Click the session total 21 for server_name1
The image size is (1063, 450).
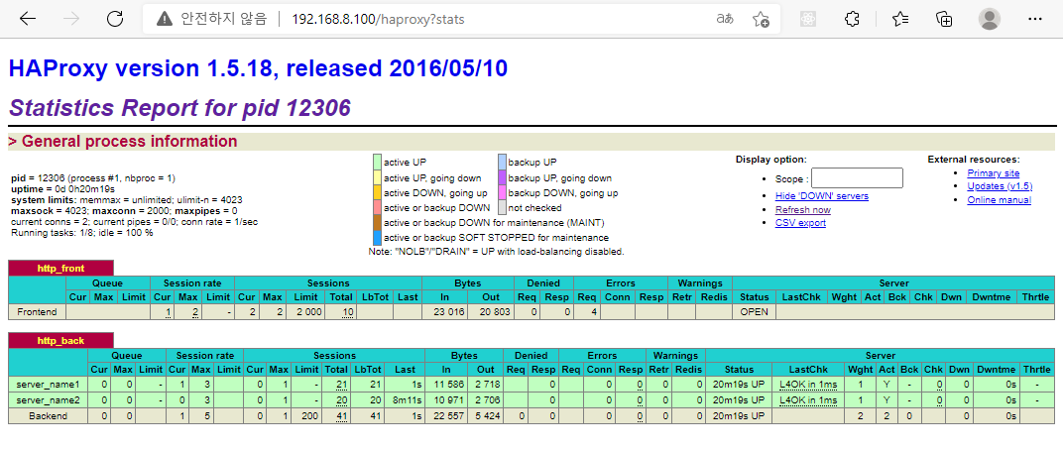tap(341, 385)
